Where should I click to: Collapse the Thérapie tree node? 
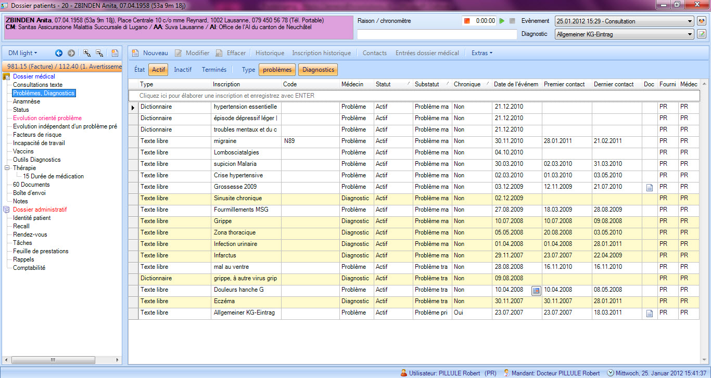click(7, 168)
